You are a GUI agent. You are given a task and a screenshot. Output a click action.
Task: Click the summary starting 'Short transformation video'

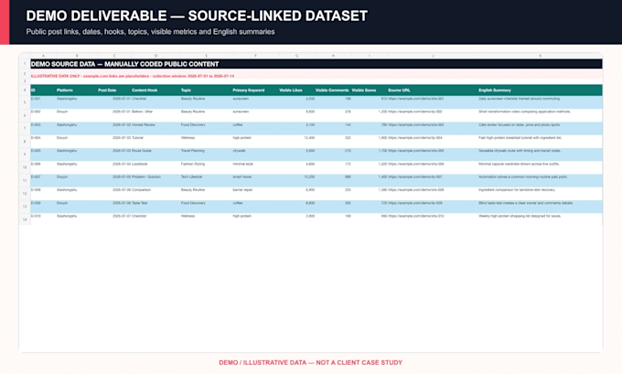[x=524, y=112]
